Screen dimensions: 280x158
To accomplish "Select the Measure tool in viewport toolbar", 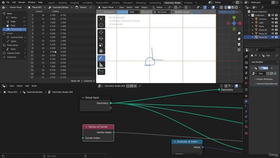I will pos(101,65).
